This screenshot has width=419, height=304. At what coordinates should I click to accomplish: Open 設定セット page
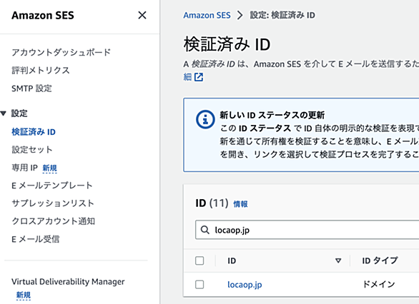tap(31, 150)
